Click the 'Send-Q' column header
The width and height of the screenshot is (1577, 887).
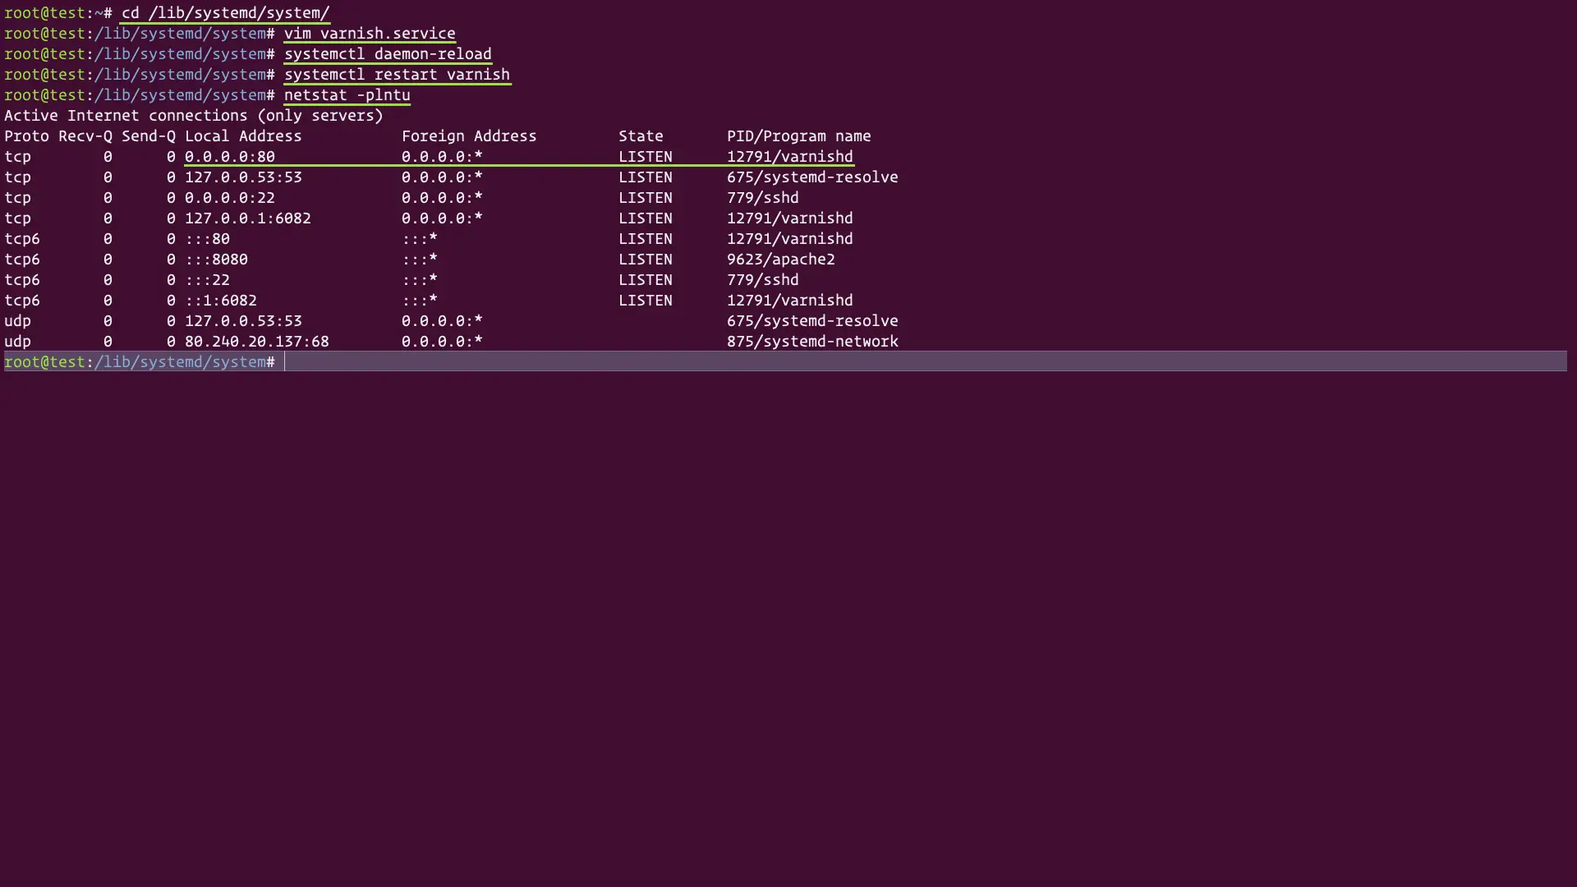(149, 136)
